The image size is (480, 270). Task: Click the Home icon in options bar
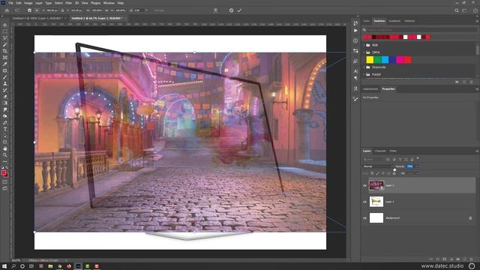[7, 10]
